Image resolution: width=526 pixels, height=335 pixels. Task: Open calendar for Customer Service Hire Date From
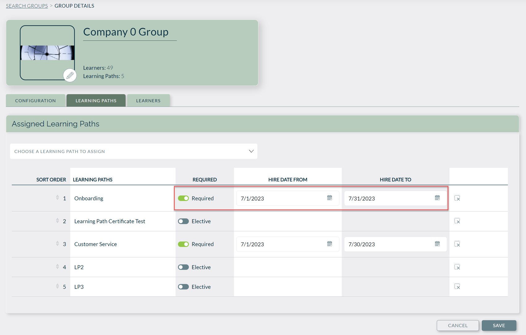[330, 244]
